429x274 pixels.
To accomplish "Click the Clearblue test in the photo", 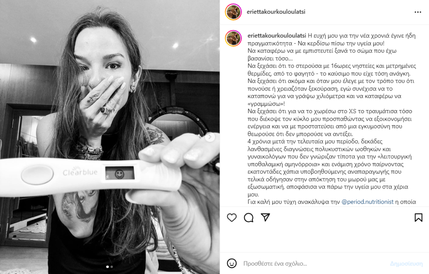I will (90, 174).
